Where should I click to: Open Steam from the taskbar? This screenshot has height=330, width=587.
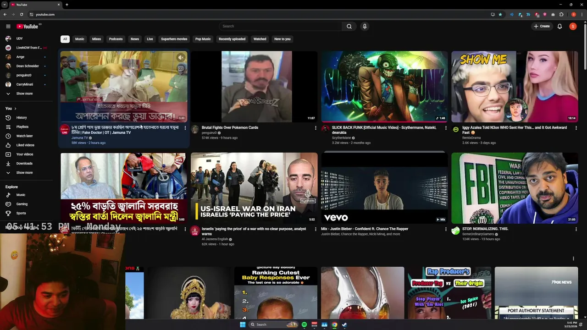[x=344, y=324]
